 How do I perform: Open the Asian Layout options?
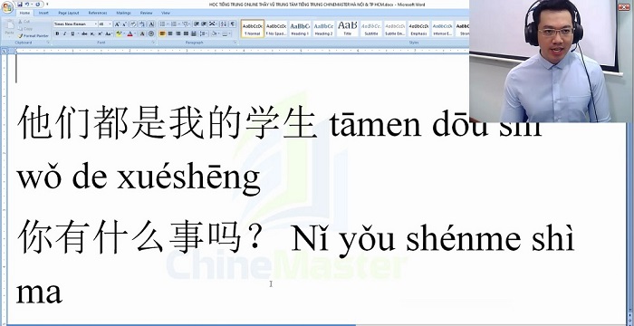[213, 24]
